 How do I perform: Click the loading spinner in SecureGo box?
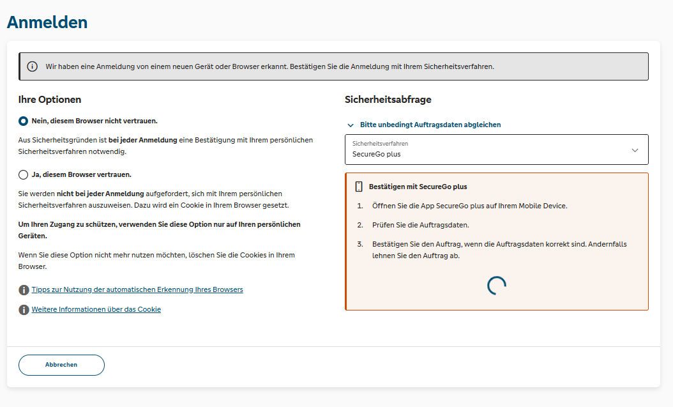pyautogui.click(x=497, y=286)
